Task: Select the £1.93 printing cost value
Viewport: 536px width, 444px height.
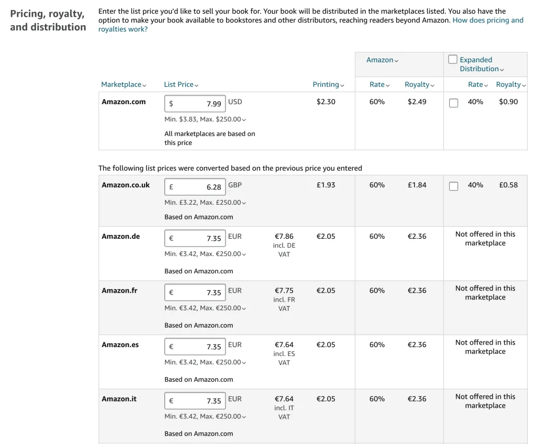Action: 326,185
